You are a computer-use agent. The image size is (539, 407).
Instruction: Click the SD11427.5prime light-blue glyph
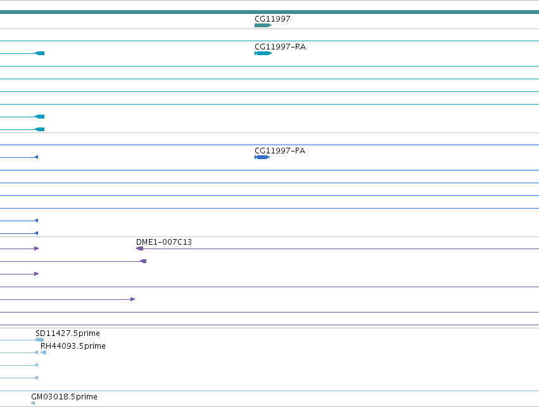click(39, 340)
